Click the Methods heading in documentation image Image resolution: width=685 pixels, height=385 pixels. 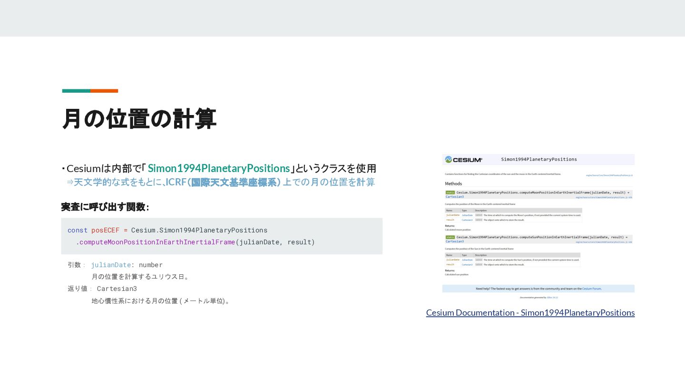coord(453,183)
